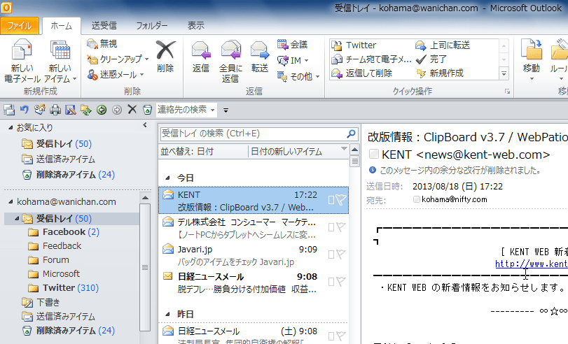This screenshot has width=568, height=344.
Task: Run the Twitter quick step
Action: pos(354,45)
